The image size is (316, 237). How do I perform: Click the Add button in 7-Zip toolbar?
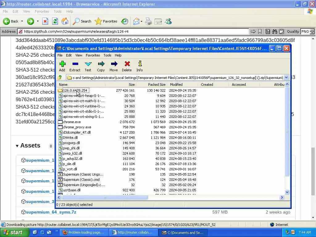62,66
